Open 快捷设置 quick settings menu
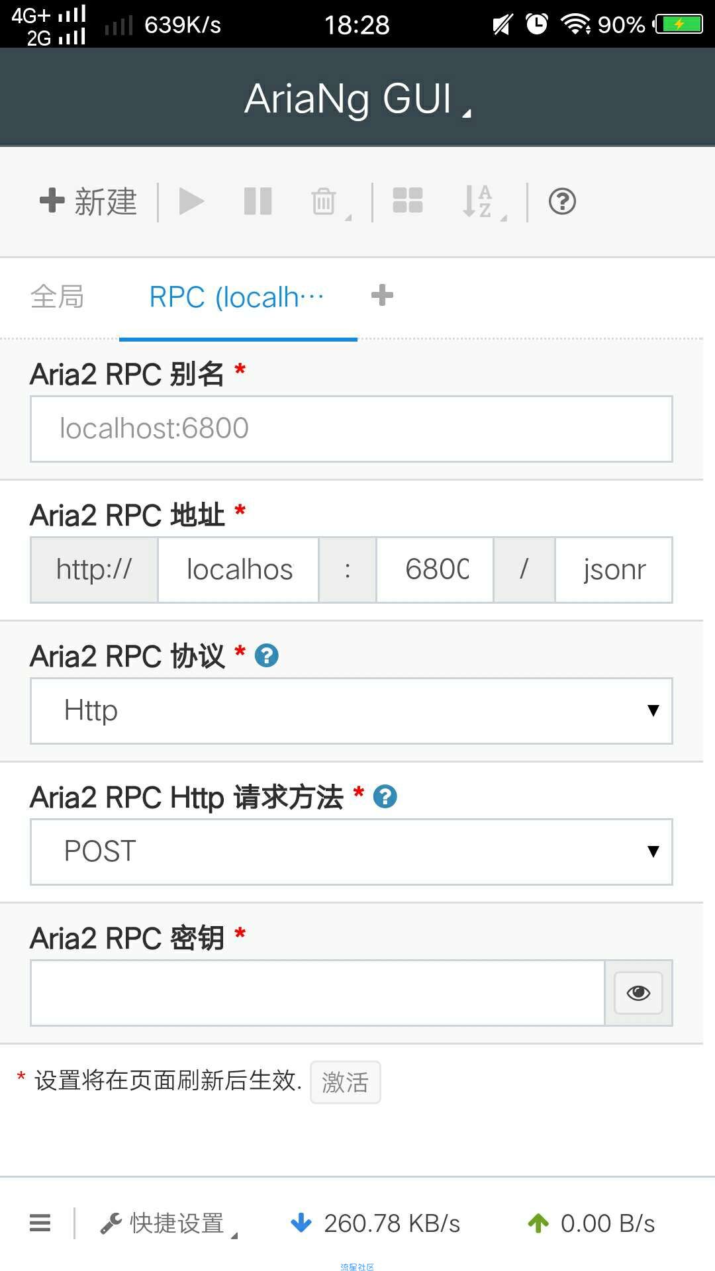The height and width of the screenshot is (1271, 715). tap(168, 1223)
